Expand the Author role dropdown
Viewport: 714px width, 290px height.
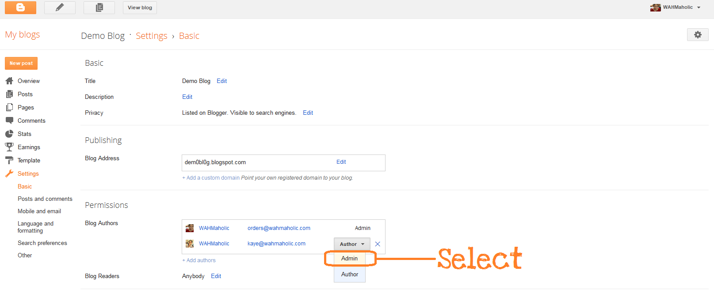pyautogui.click(x=352, y=244)
